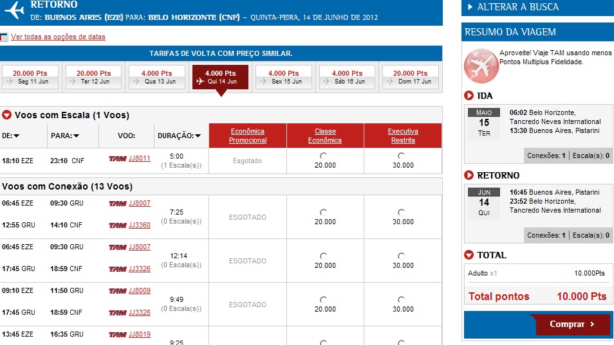
Task: Open flight JJ8019 details link
Action: pyautogui.click(x=140, y=335)
